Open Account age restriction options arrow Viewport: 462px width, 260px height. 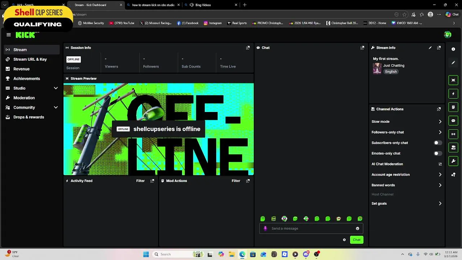440,175
